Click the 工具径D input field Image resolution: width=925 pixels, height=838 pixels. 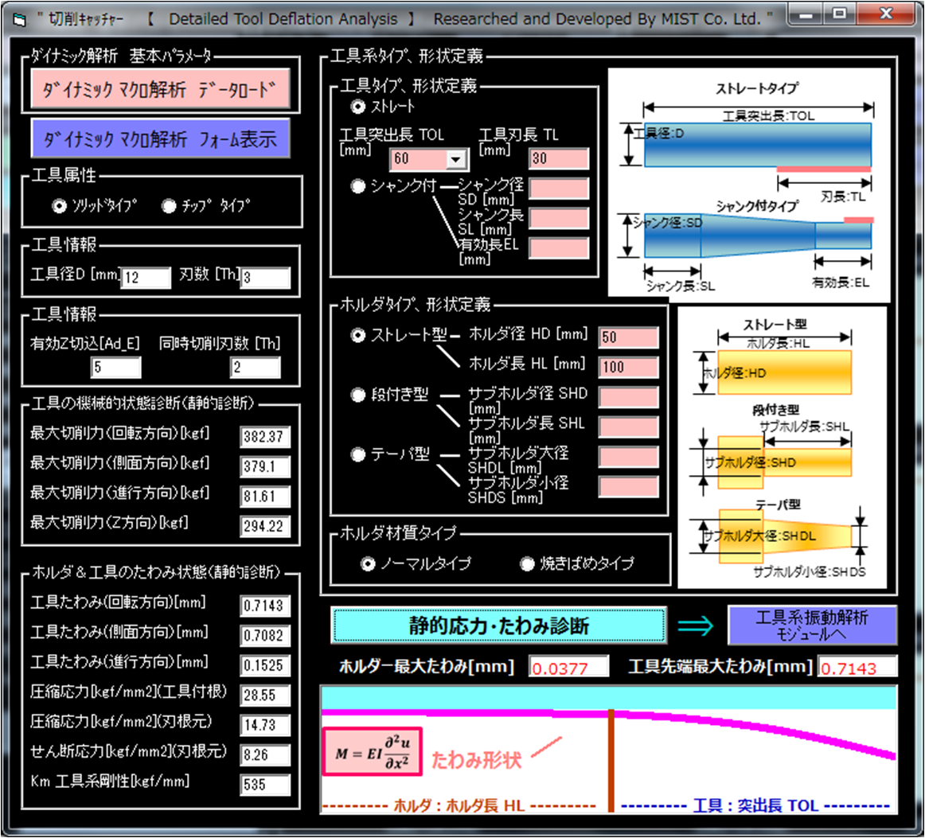(x=146, y=278)
